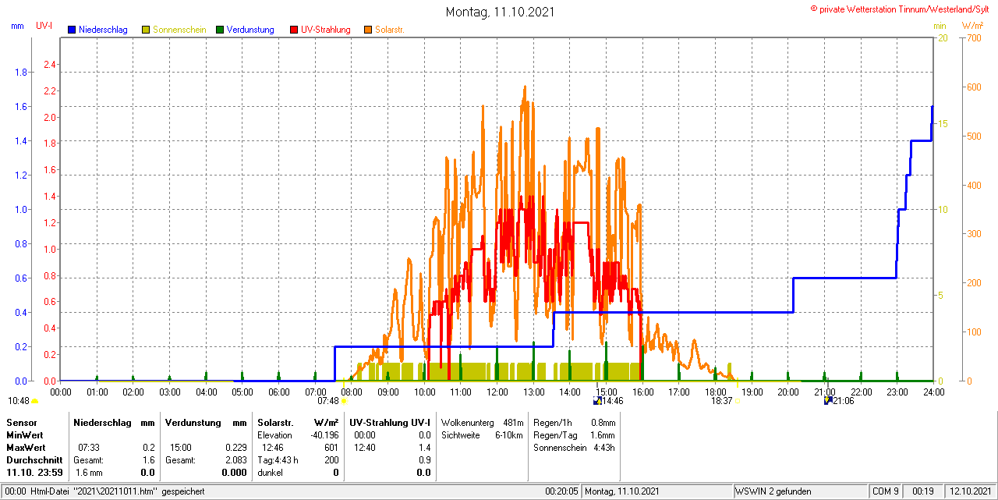Click status bar 12.10.2021 field

[x=970, y=491]
